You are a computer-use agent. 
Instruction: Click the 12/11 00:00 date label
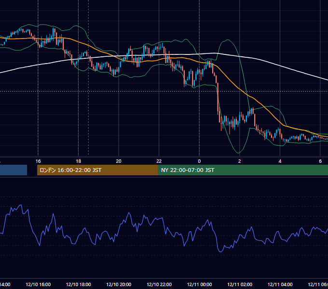coord(199,285)
